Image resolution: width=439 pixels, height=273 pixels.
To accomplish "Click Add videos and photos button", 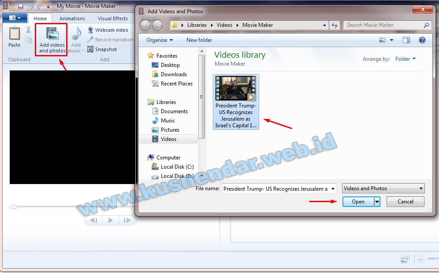I will pos(52,40).
